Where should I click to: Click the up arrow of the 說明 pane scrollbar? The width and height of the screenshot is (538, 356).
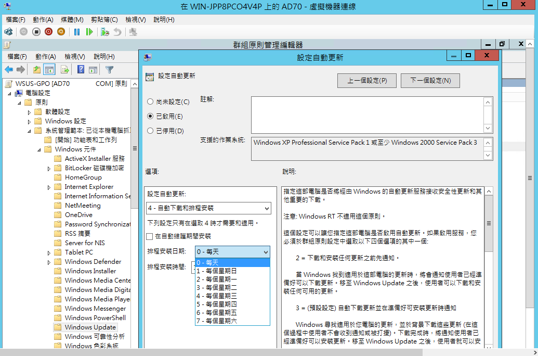pos(489,192)
